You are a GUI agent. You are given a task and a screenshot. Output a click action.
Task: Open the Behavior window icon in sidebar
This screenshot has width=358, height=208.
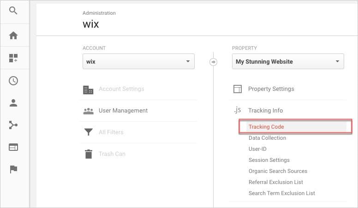click(x=13, y=147)
